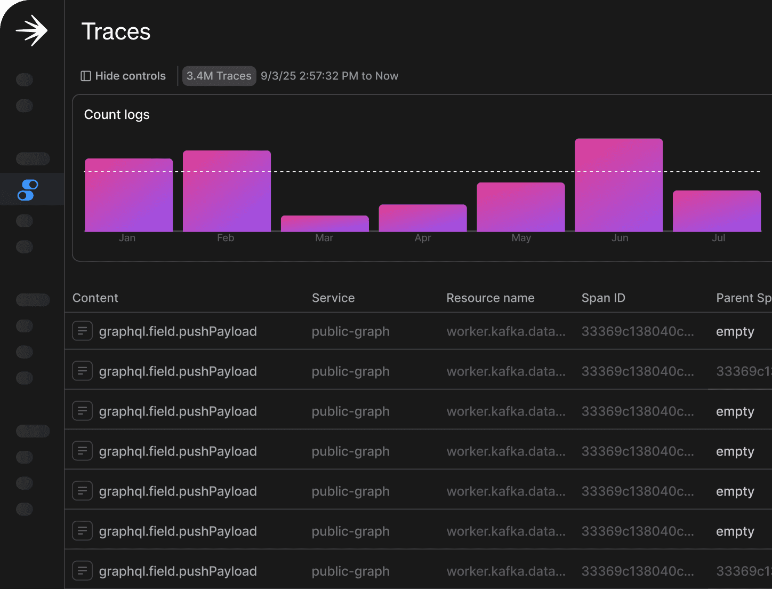The height and width of the screenshot is (589, 772).
Task: Click the log icon in third table row
Action: coord(83,411)
